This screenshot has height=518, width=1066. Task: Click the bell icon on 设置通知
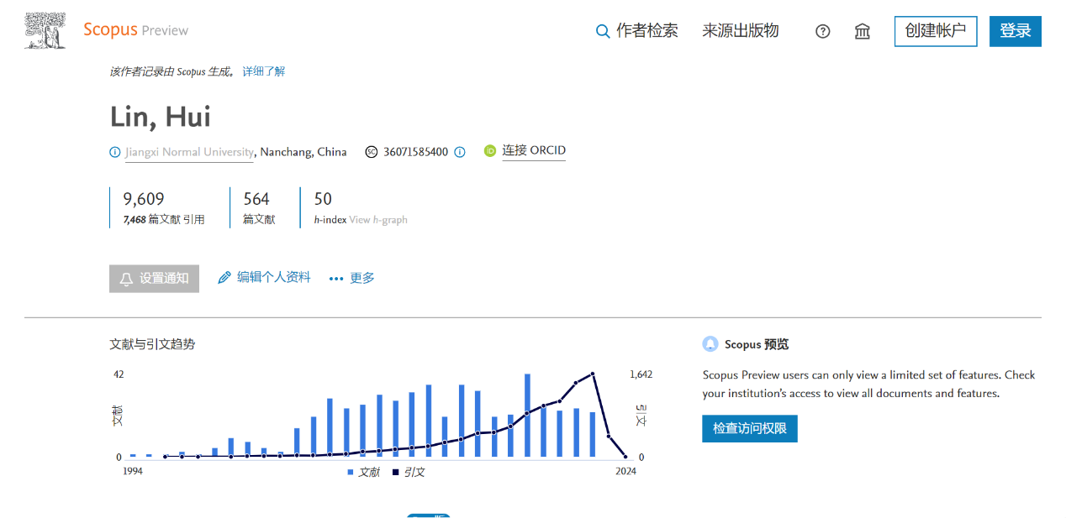pyautogui.click(x=127, y=279)
